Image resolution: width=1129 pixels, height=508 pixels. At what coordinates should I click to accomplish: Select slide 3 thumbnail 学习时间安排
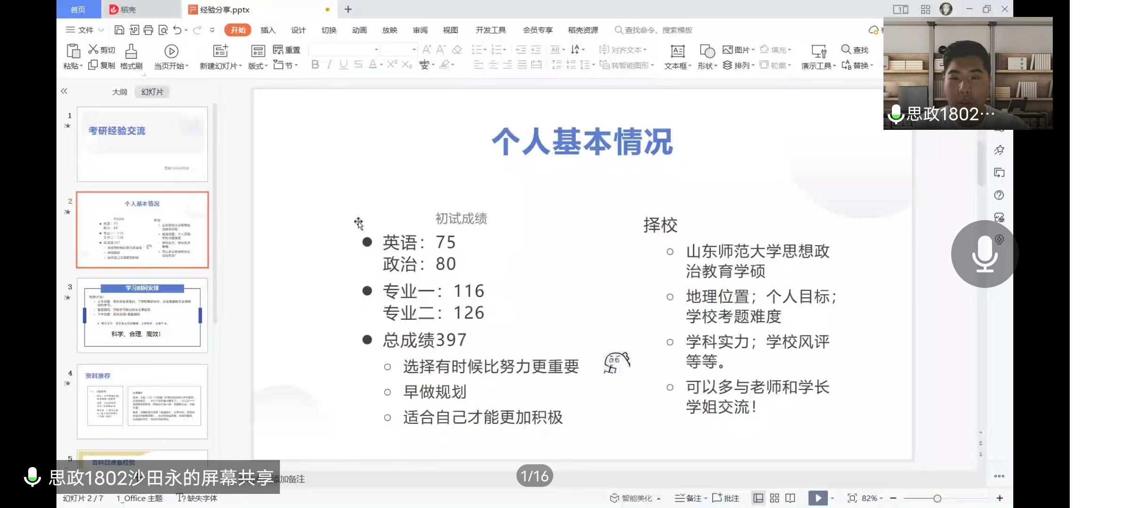tap(142, 315)
